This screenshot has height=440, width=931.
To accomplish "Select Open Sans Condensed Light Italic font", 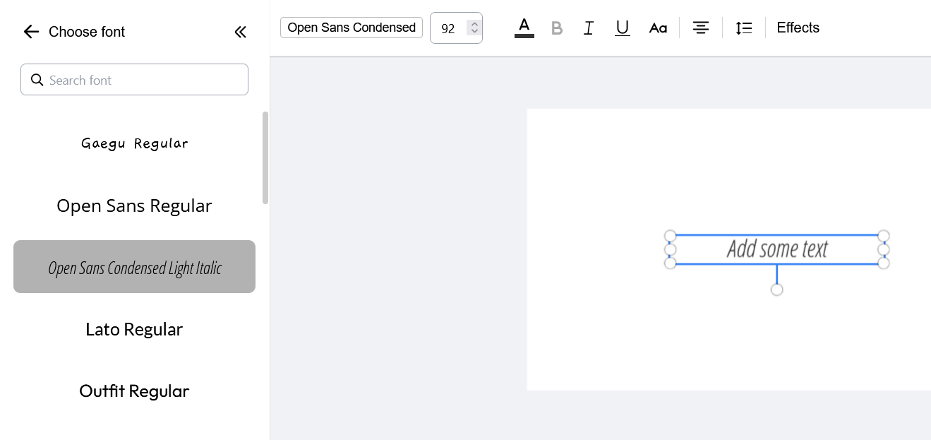I will [x=134, y=267].
